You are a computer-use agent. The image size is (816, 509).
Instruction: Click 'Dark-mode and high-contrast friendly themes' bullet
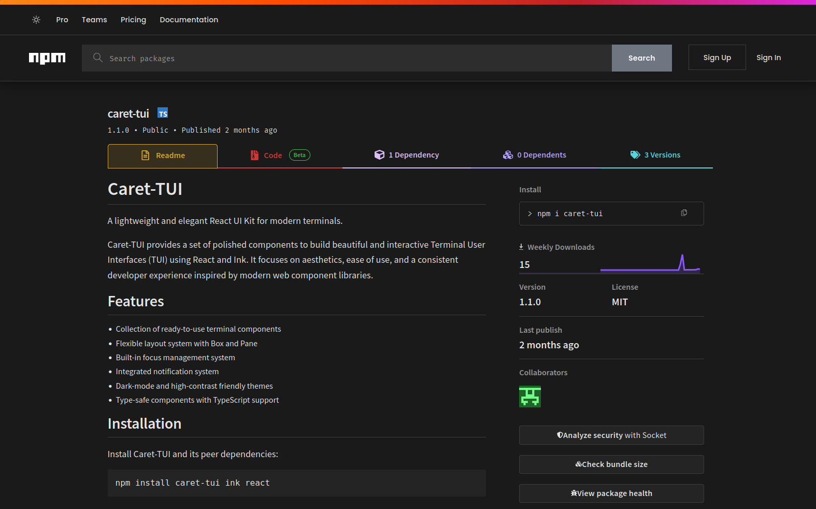click(x=194, y=386)
